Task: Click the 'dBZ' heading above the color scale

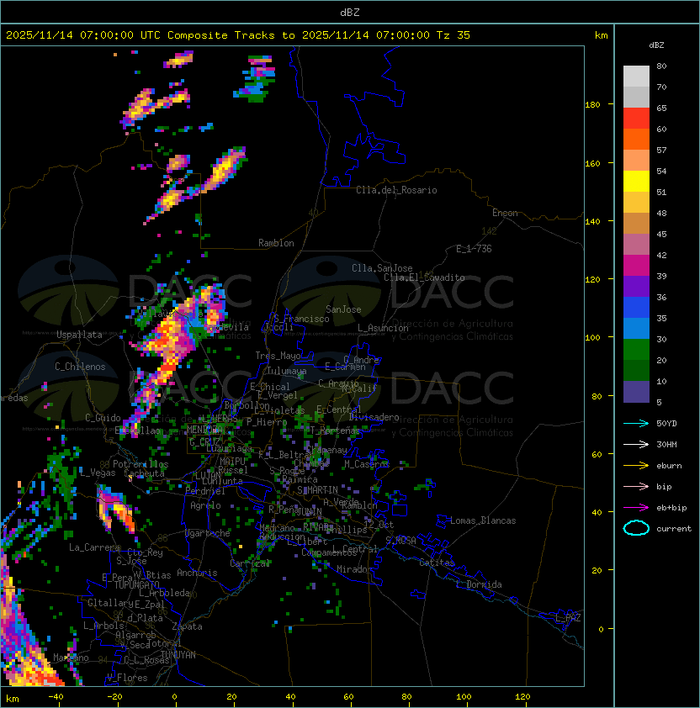Action: click(656, 45)
